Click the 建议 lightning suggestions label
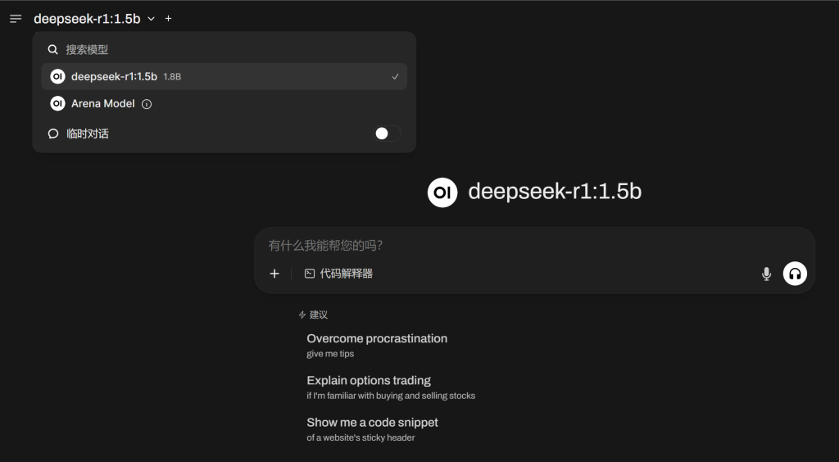The height and width of the screenshot is (462, 839). coord(313,315)
